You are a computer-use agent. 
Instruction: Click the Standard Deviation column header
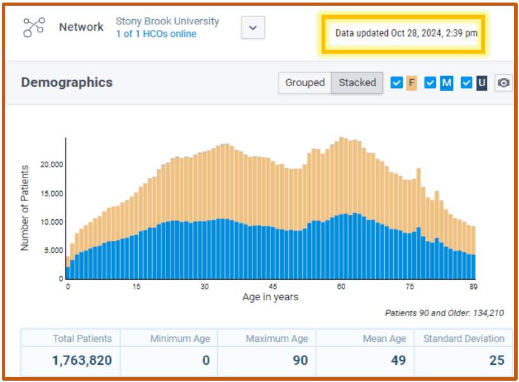coord(464,339)
